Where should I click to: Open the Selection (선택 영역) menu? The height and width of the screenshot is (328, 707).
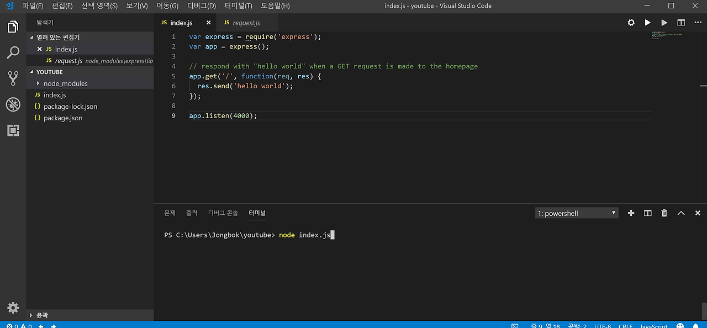(x=99, y=6)
